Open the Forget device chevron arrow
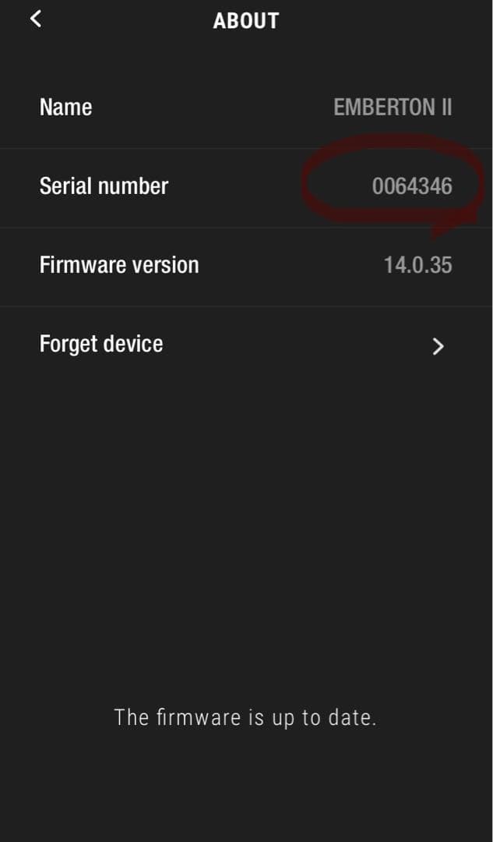 tap(438, 346)
